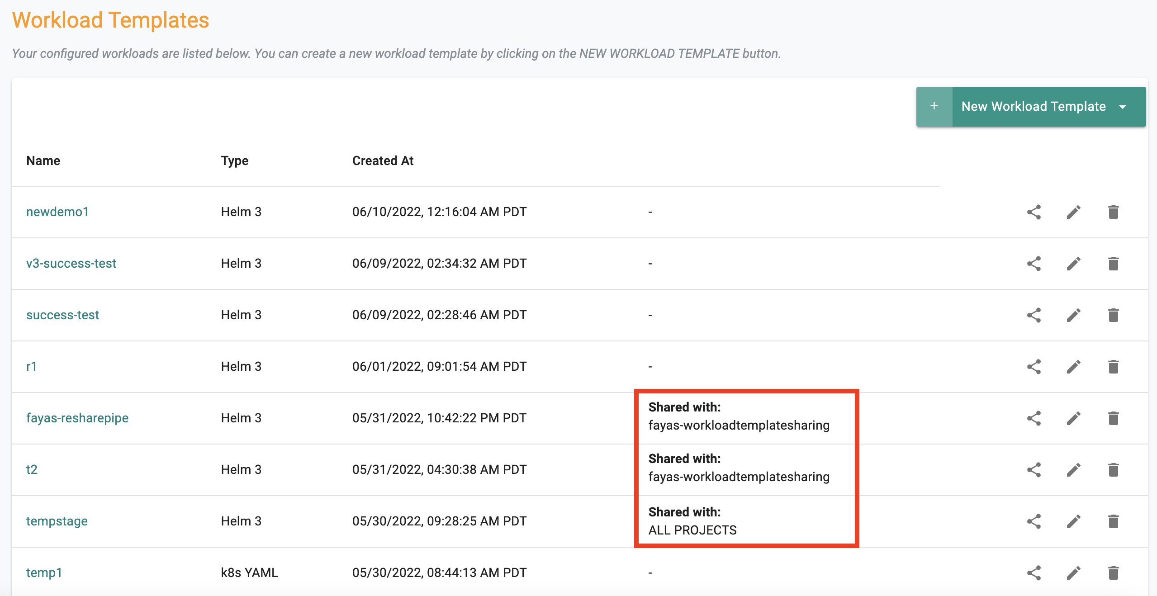
Task: Edit the newdemo1 template
Action: coord(1074,212)
